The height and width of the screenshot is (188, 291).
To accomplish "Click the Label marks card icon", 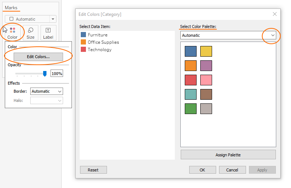I will point(48,32).
